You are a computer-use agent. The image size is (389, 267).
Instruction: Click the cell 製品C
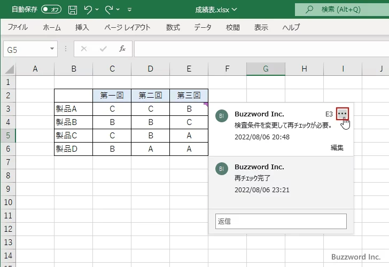(x=73, y=136)
